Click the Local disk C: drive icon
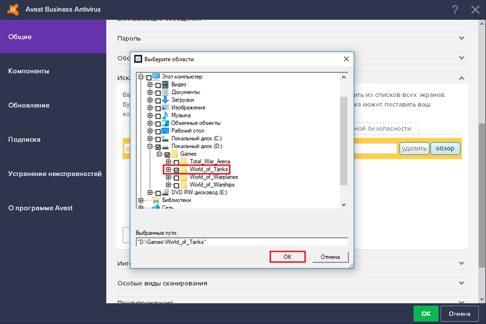This screenshot has width=486, height=324. click(165, 138)
